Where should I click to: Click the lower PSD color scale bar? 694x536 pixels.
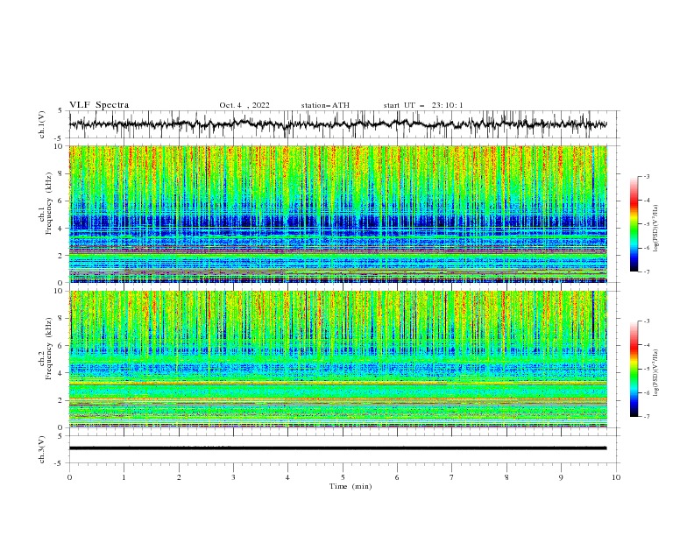coord(634,369)
